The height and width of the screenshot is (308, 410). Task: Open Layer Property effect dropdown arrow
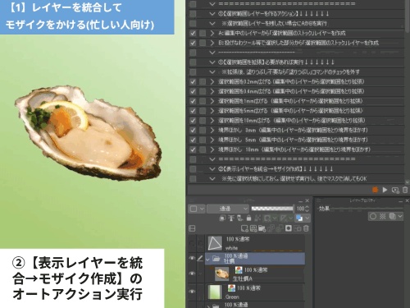coord(400,216)
